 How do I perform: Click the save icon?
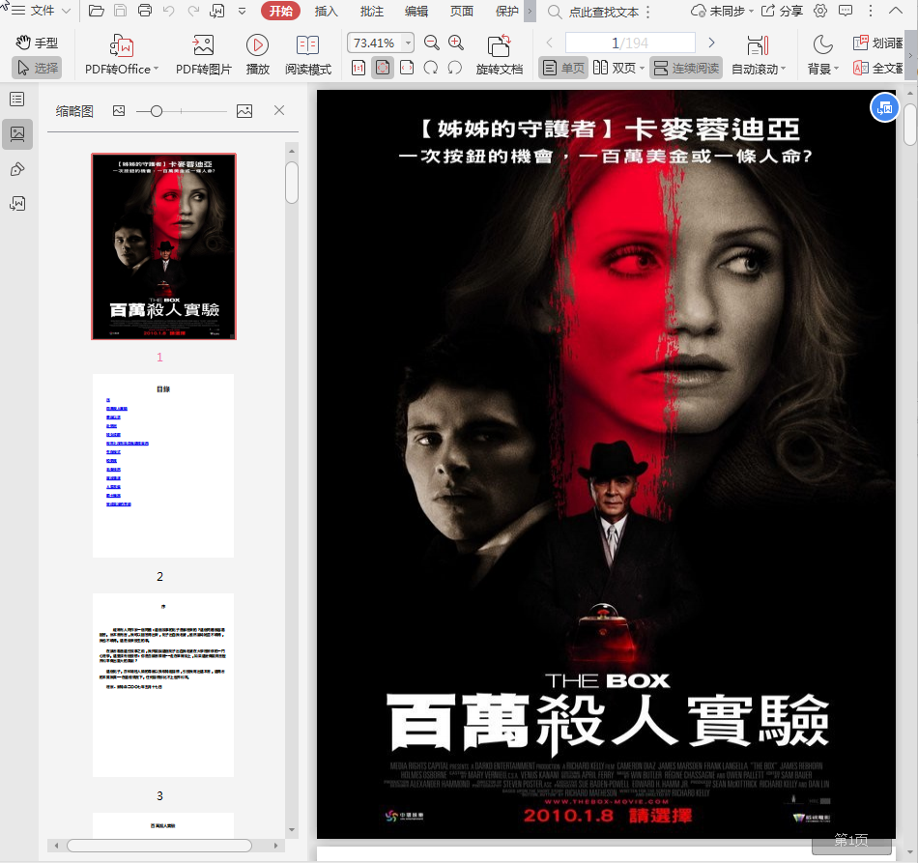(120, 11)
